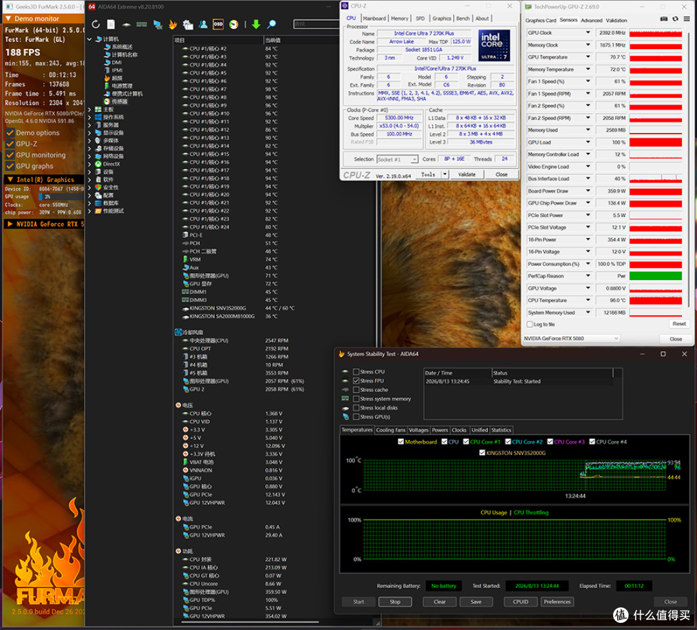The height and width of the screenshot is (630, 697).
Task: Select the 操作系统 Windows logo tree icon
Action: [x=98, y=117]
